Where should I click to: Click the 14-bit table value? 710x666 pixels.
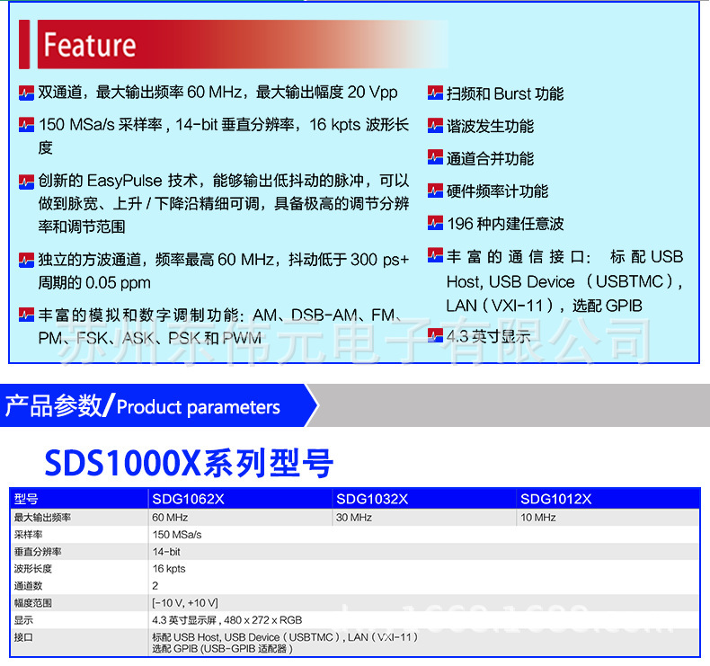(x=166, y=552)
